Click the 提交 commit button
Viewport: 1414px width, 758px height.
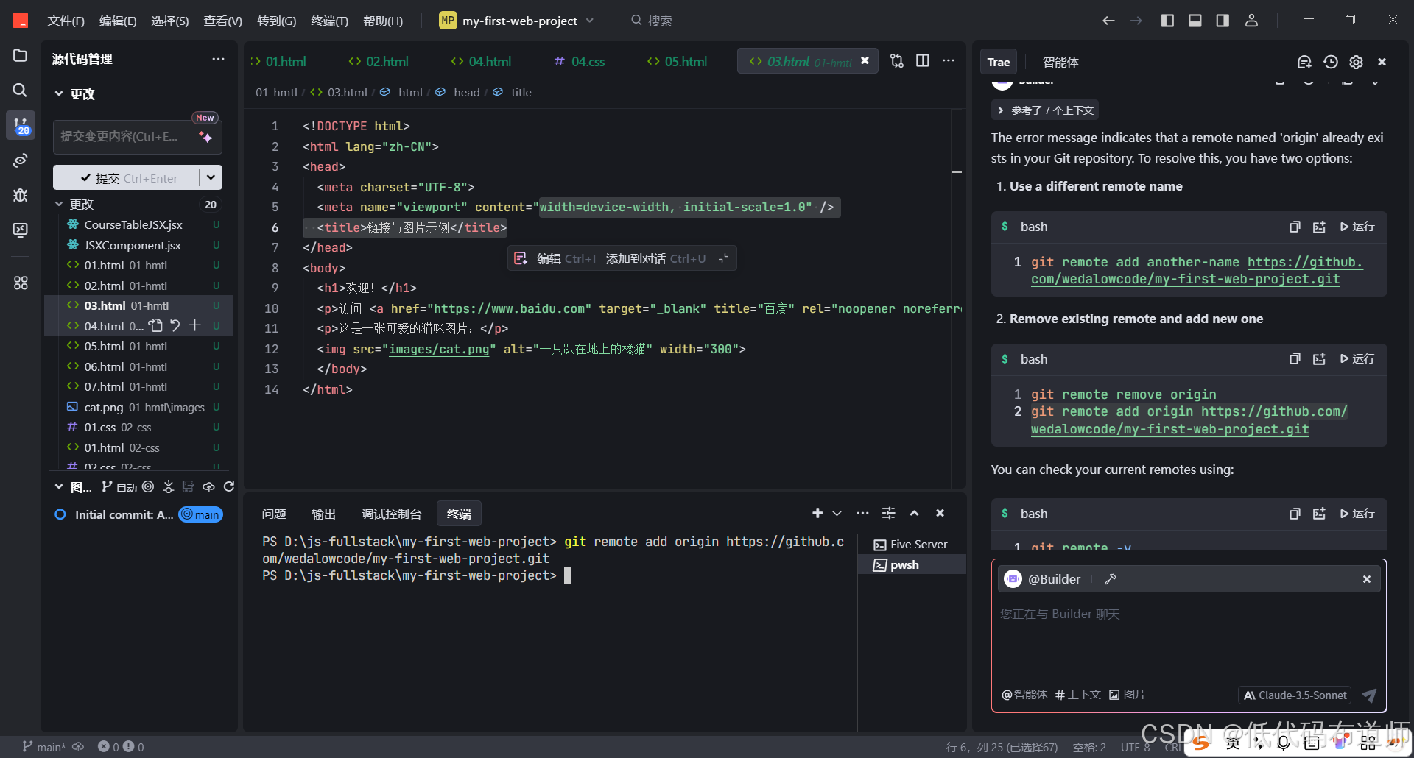coord(126,177)
